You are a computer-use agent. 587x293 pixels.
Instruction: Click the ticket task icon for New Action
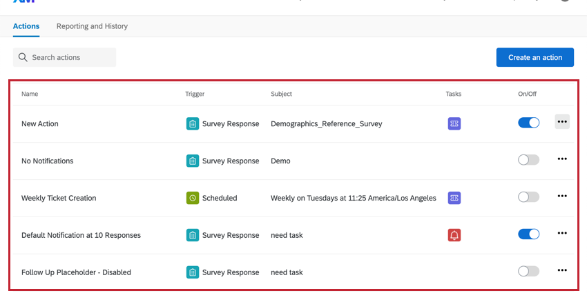pyautogui.click(x=454, y=123)
